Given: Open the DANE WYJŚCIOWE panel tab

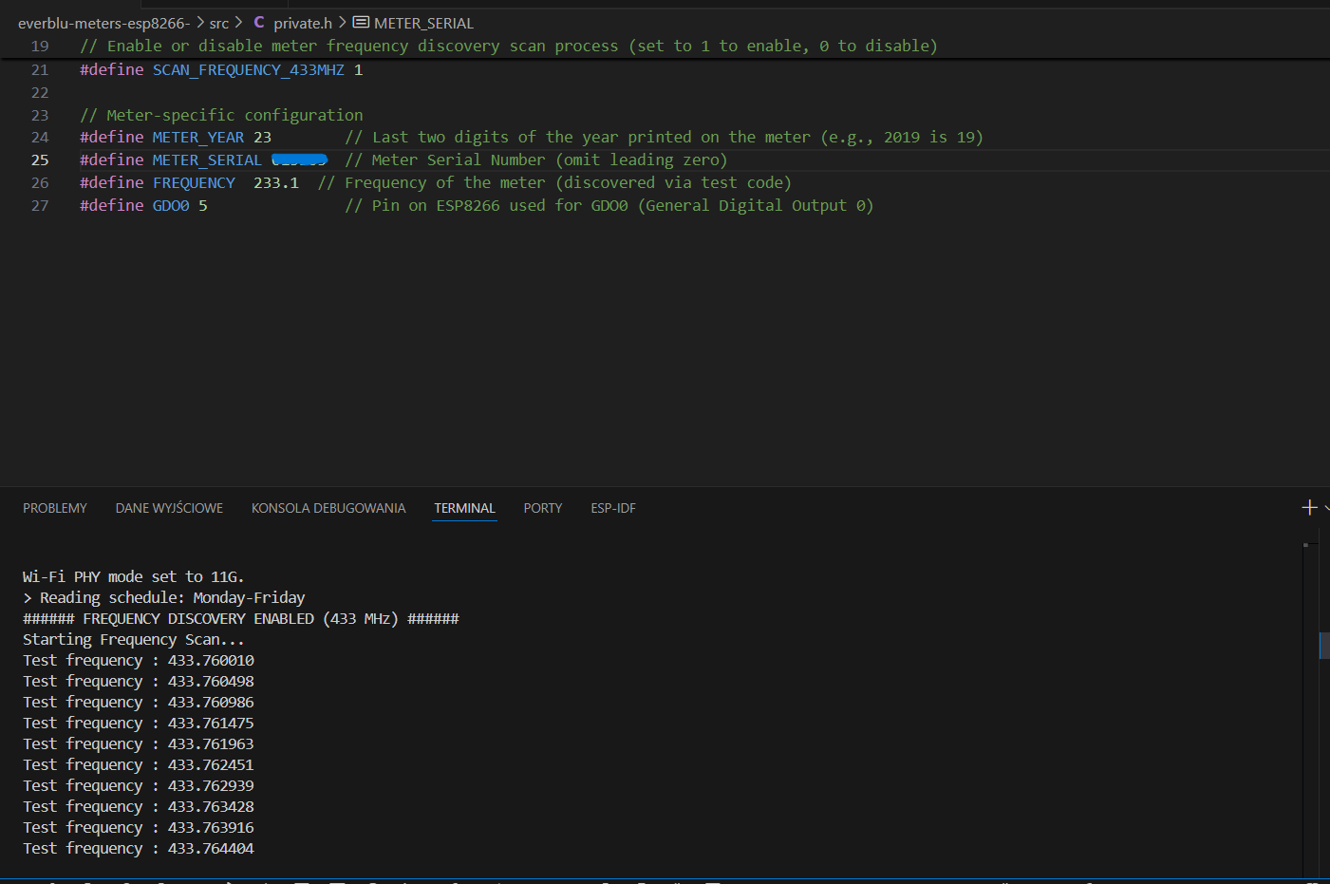Looking at the screenshot, I should (x=169, y=508).
